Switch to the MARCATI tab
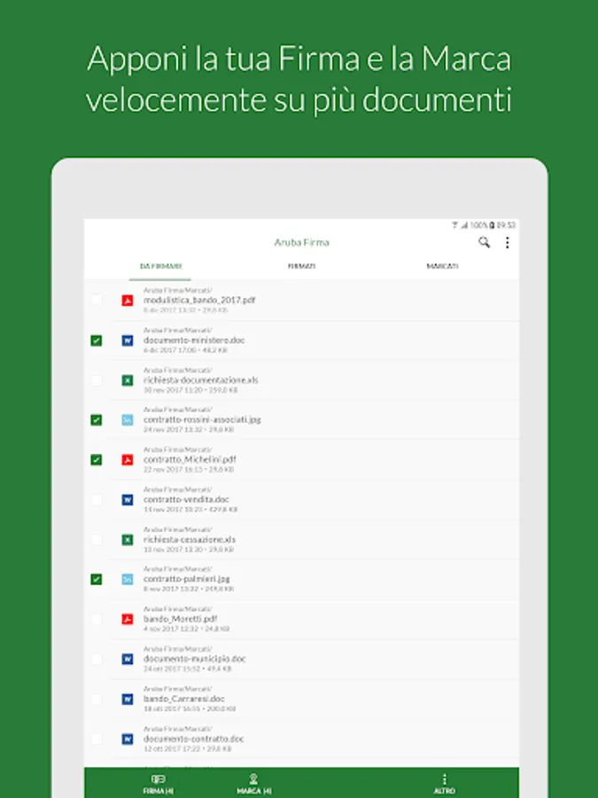This screenshot has width=598, height=798. (442, 266)
